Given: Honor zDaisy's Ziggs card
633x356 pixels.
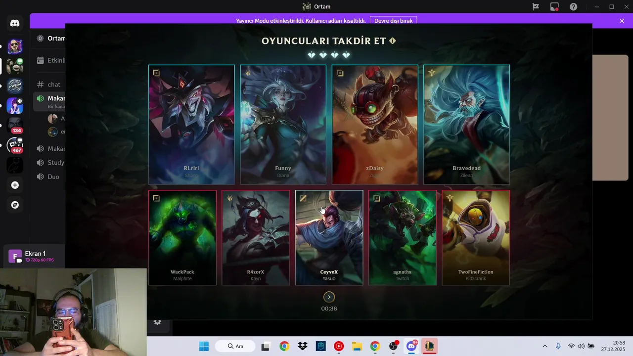Looking at the screenshot, I should click(x=375, y=125).
